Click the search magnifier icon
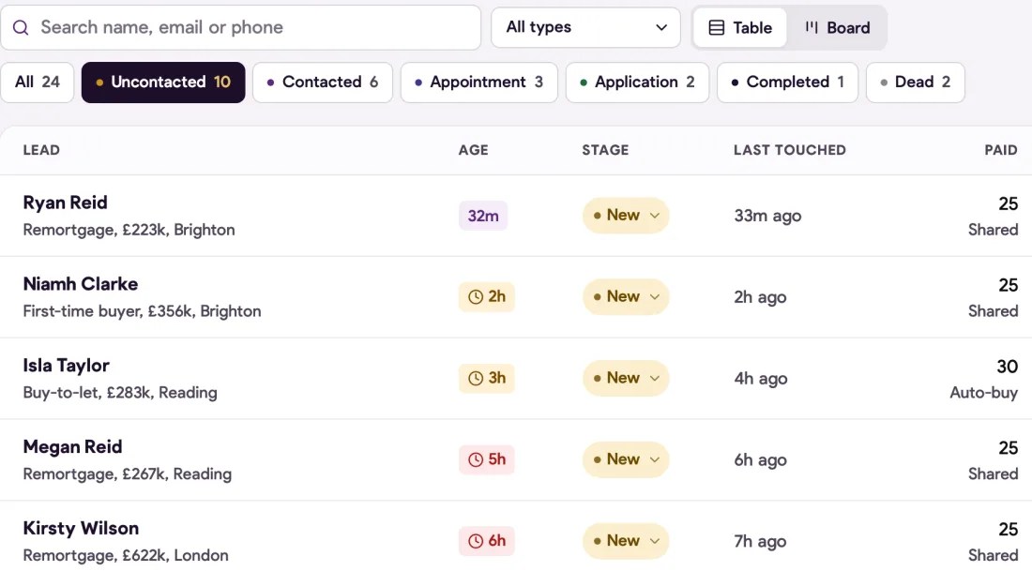Viewport: 1032px width, 571px height. tap(21, 27)
